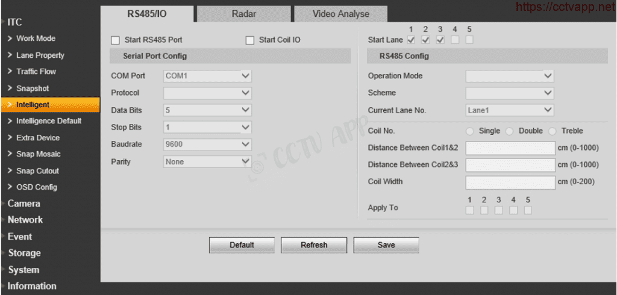Expand the Storage menu section
This screenshot has height=295, width=617.
pos(24,253)
